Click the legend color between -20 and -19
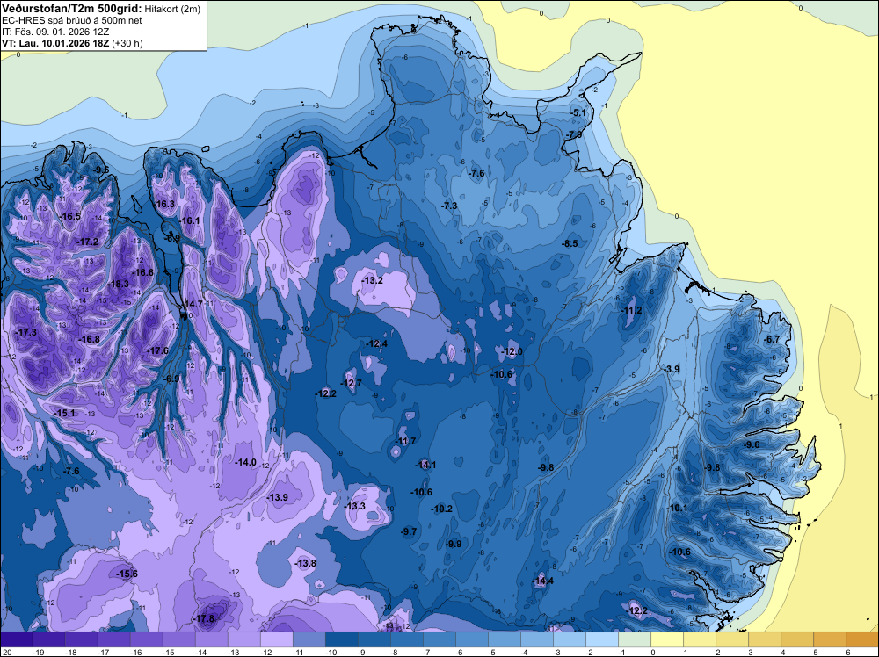This screenshot has width=879, height=657. 16,639
